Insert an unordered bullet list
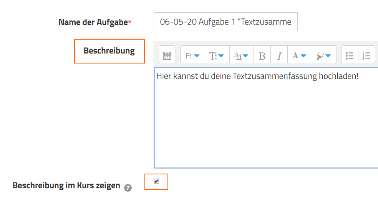Image resolution: width=378 pixels, height=199 pixels. point(350,56)
